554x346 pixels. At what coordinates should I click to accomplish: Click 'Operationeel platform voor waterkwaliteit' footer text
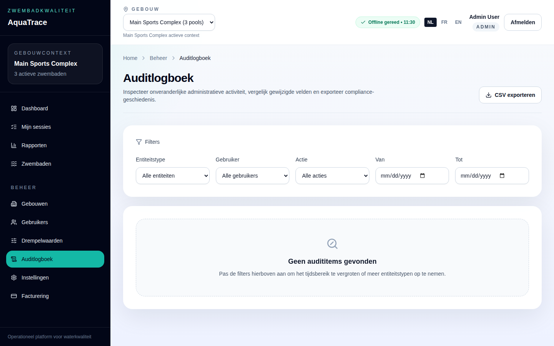pyautogui.click(x=50, y=337)
